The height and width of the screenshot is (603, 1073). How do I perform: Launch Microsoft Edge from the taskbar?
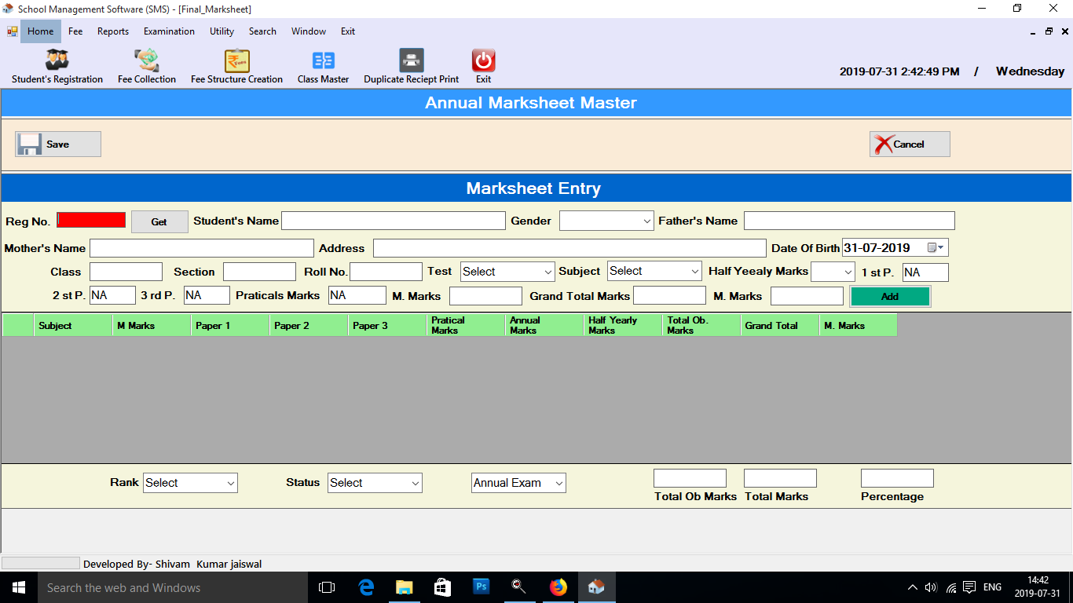coord(365,587)
